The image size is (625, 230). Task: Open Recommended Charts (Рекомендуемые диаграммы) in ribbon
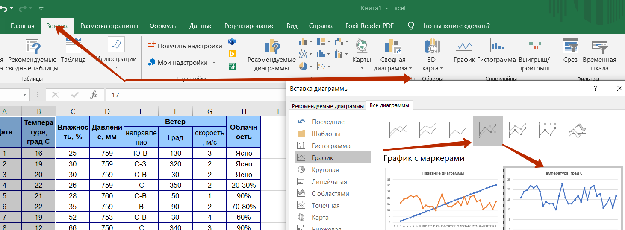[271, 55]
